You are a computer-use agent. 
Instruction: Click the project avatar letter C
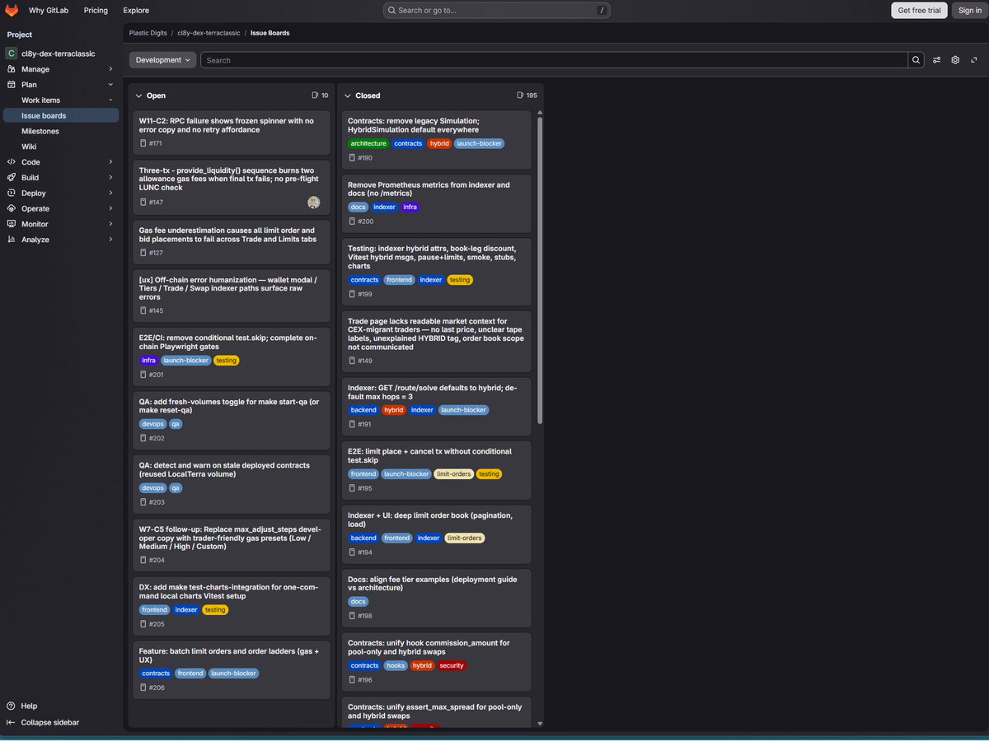[x=11, y=54]
